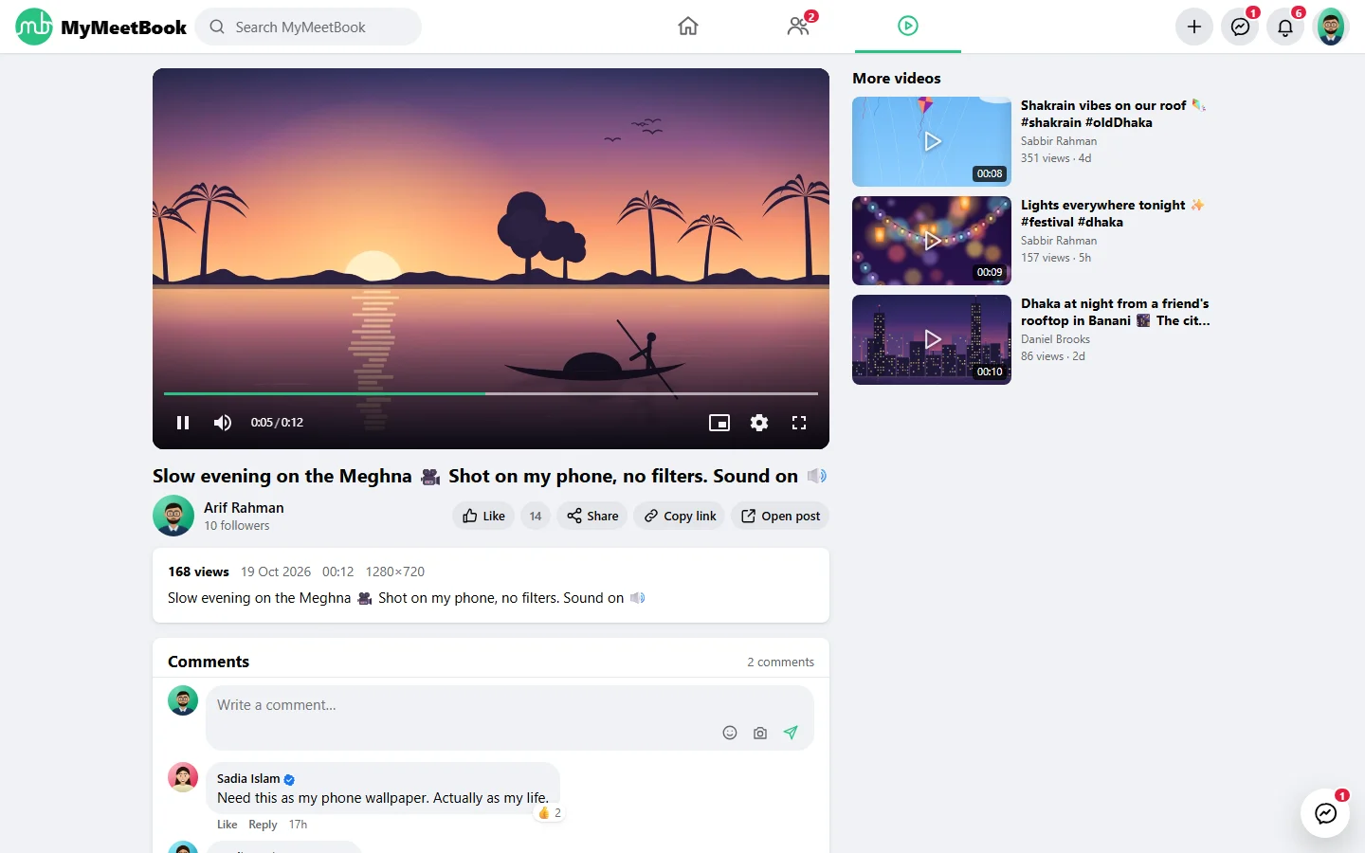Open Sadia Islam's avatar
The height and width of the screenshot is (853, 1365).
tap(183, 777)
